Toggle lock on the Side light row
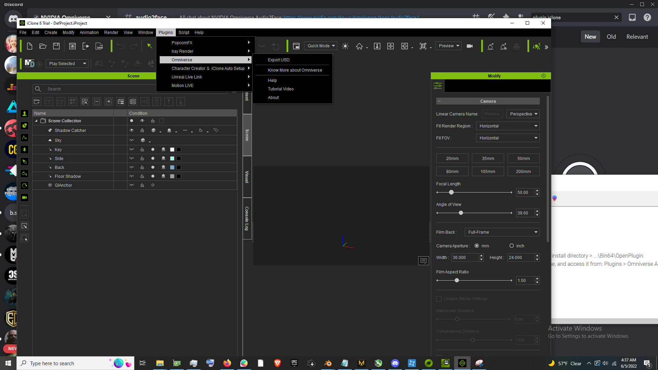 142,158
